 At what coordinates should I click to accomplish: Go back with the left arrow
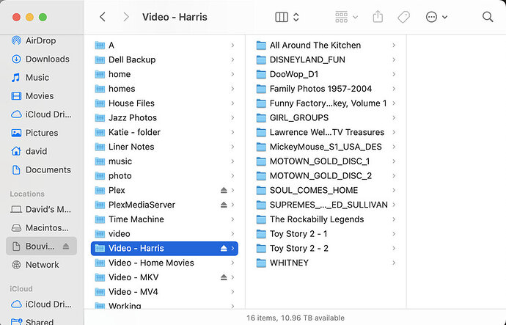pos(103,17)
